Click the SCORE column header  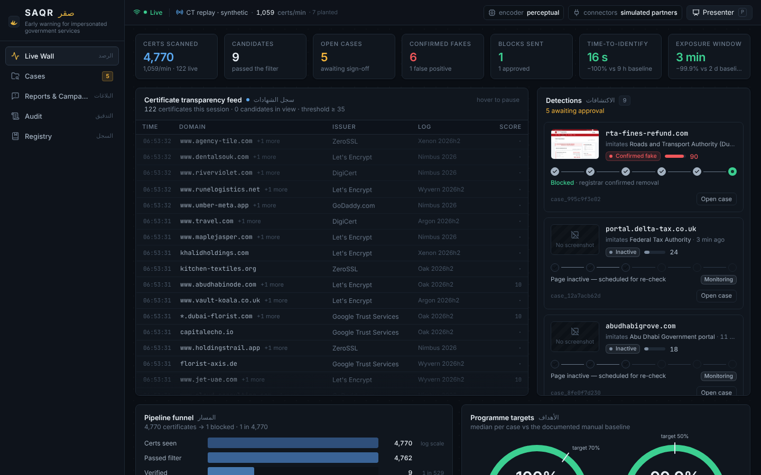[x=510, y=127]
